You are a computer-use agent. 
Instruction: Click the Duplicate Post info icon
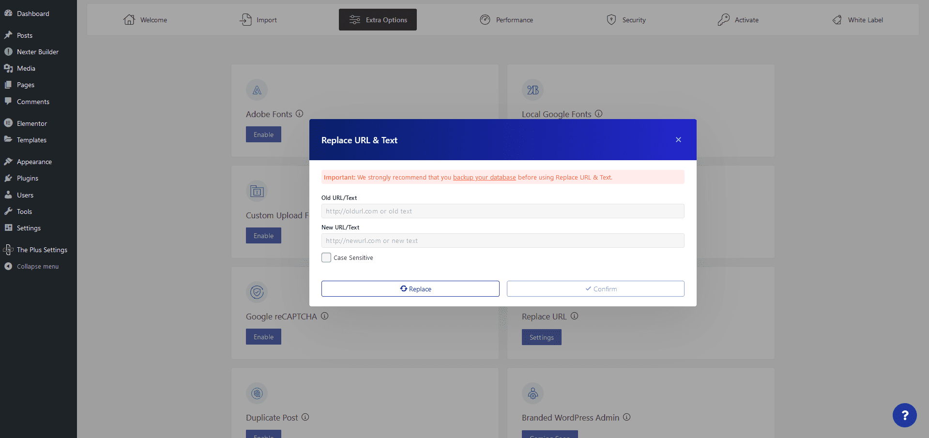[305, 417]
